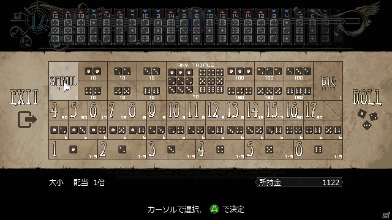Select the ANY TRIPLE bet cell

click(x=196, y=81)
